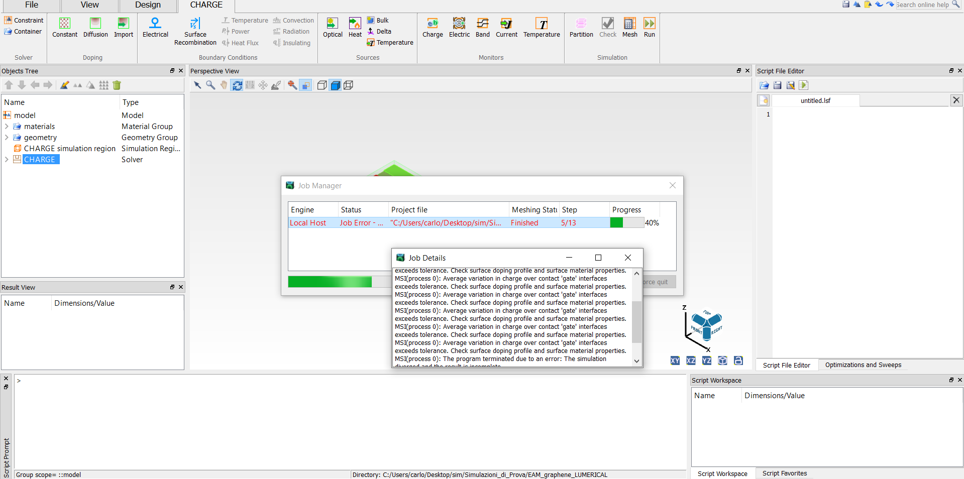
Task: Click the Search online help field
Action: [923, 5]
